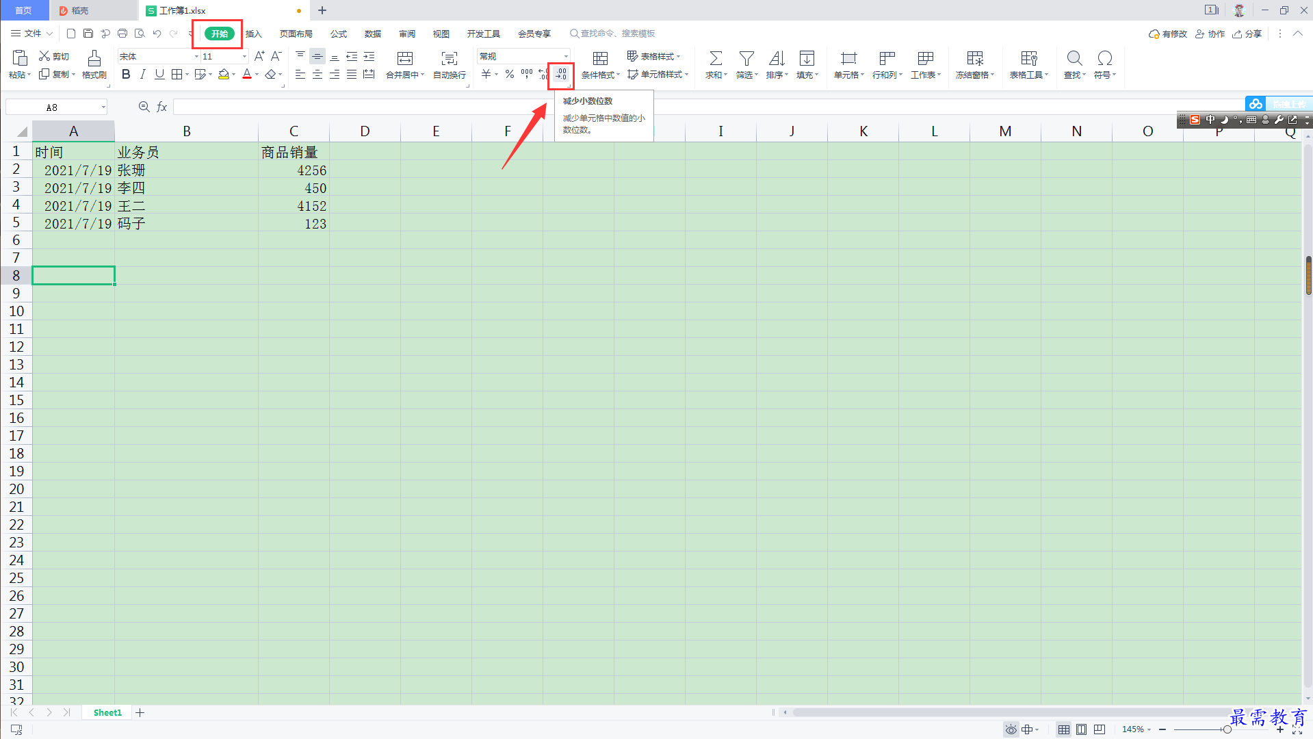
Task: Select the Sheet1 tab
Action: [107, 712]
